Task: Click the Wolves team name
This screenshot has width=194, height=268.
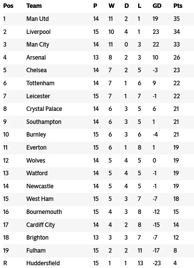Action: click(x=36, y=161)
